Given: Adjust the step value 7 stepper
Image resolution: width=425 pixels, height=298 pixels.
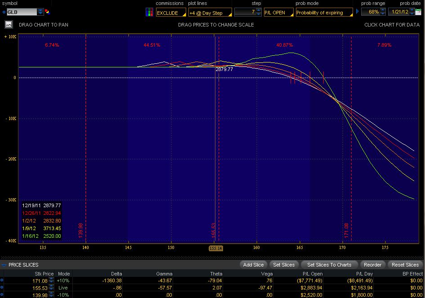Looking at the screenshot, I should point(259,12).
